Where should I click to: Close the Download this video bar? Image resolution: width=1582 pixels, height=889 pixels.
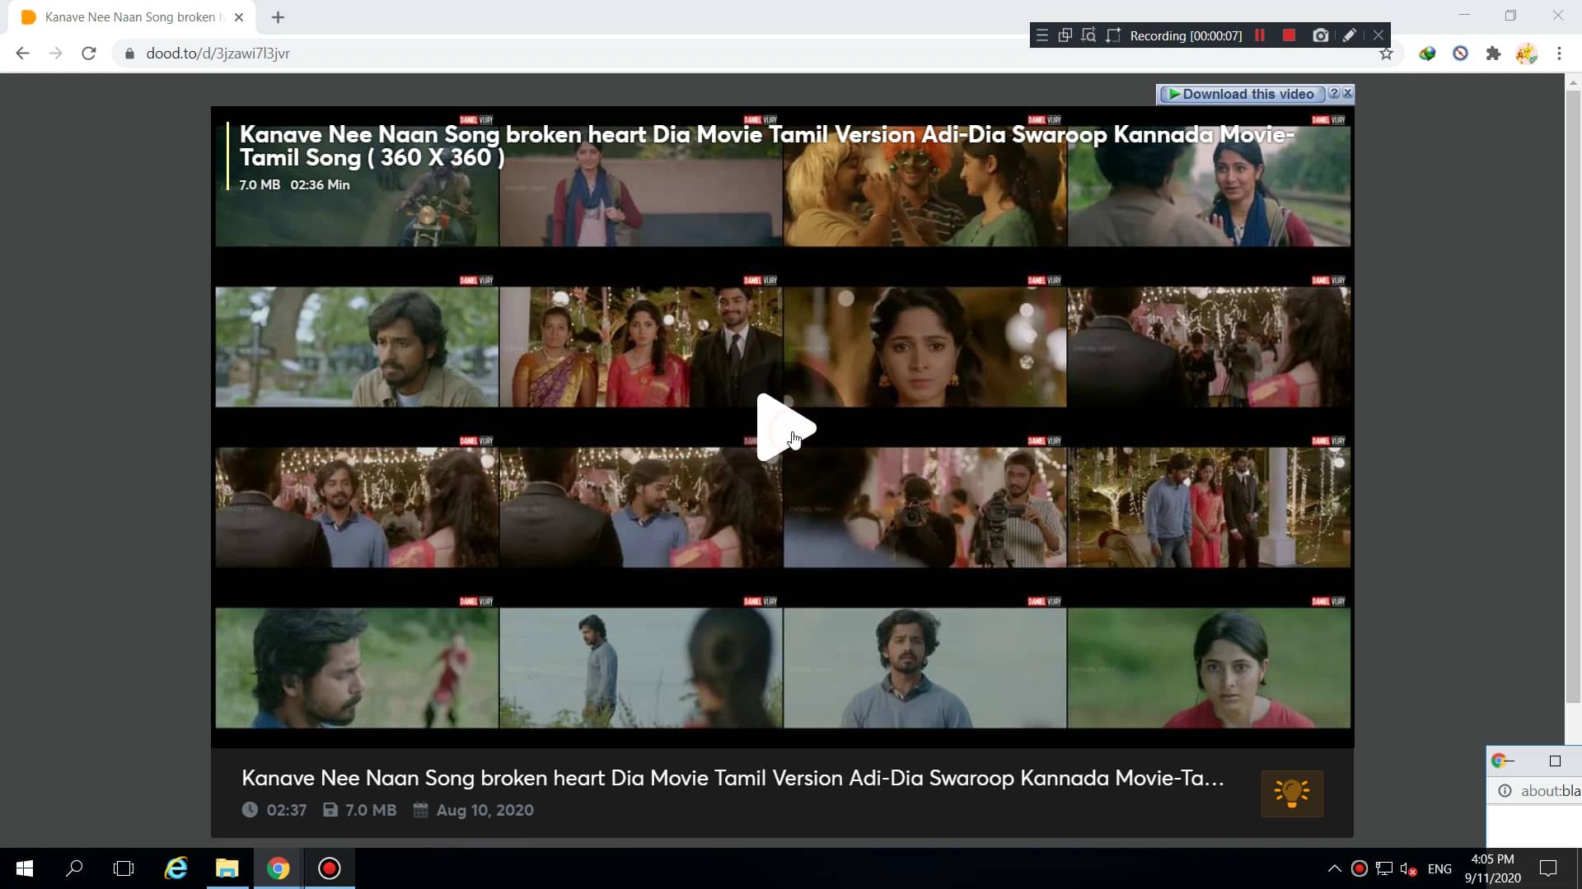tap(1348, 93)
